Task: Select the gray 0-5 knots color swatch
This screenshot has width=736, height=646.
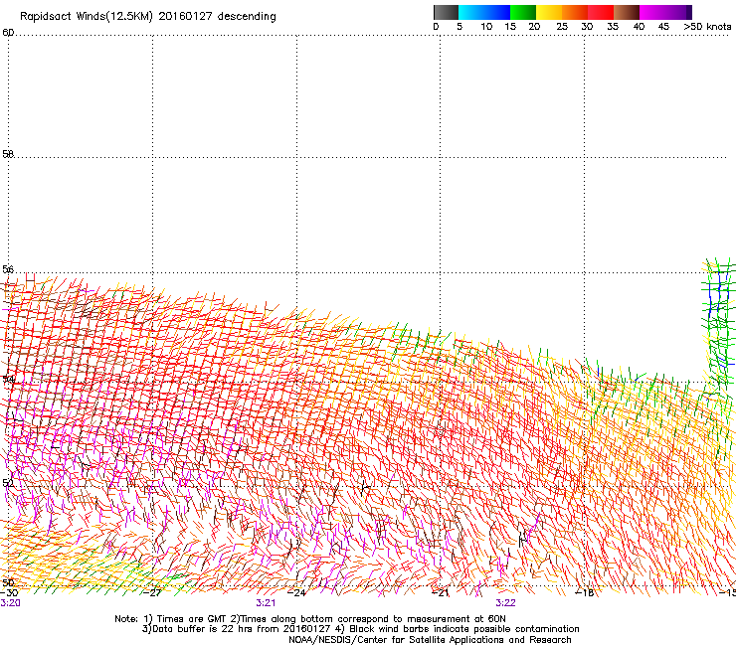Action: click(446, 12)
